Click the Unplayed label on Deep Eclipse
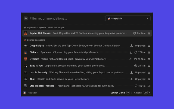 click(x=140, y=46)
